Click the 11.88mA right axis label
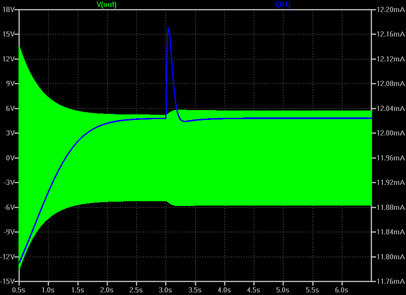406x295 pixels. click(391, 207)
